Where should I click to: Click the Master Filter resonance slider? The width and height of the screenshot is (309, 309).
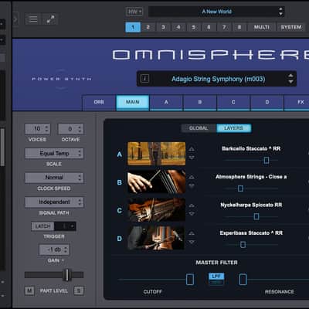pos(243,280)
